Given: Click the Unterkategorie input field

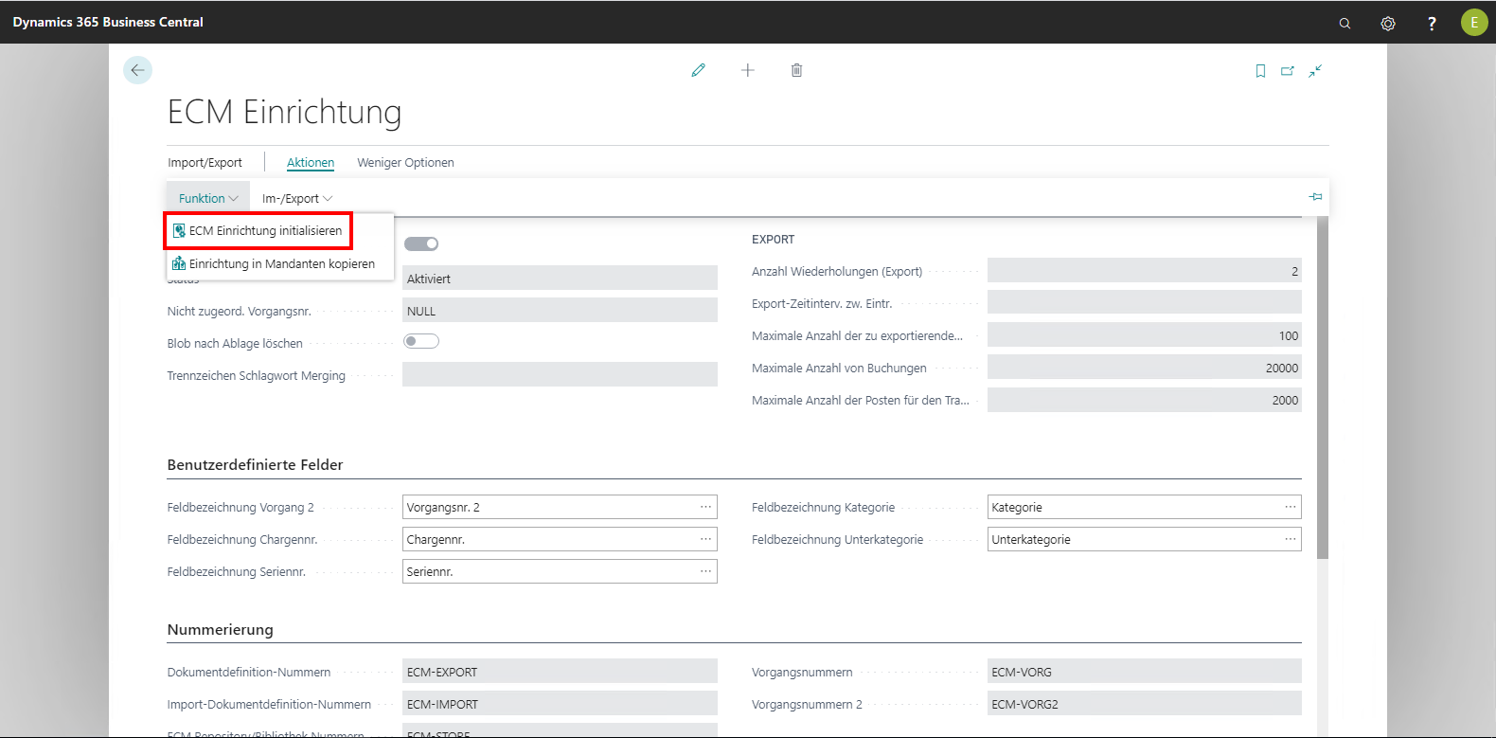Looking at the screenshot, I should [x=1144, y=539].
